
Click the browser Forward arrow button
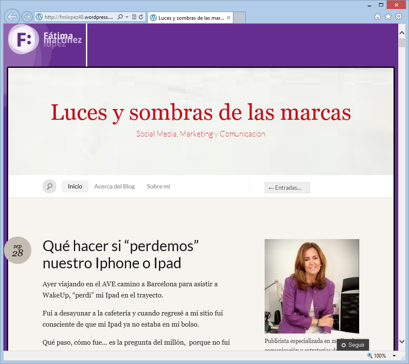click(x=27, y=17)
